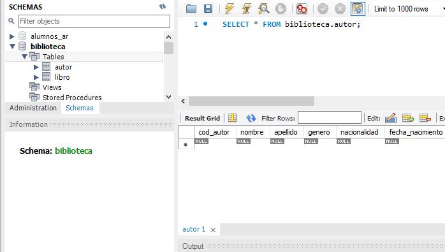Sort by apellido column header
The height and width of the screenshot is (252, 445).
287,132
